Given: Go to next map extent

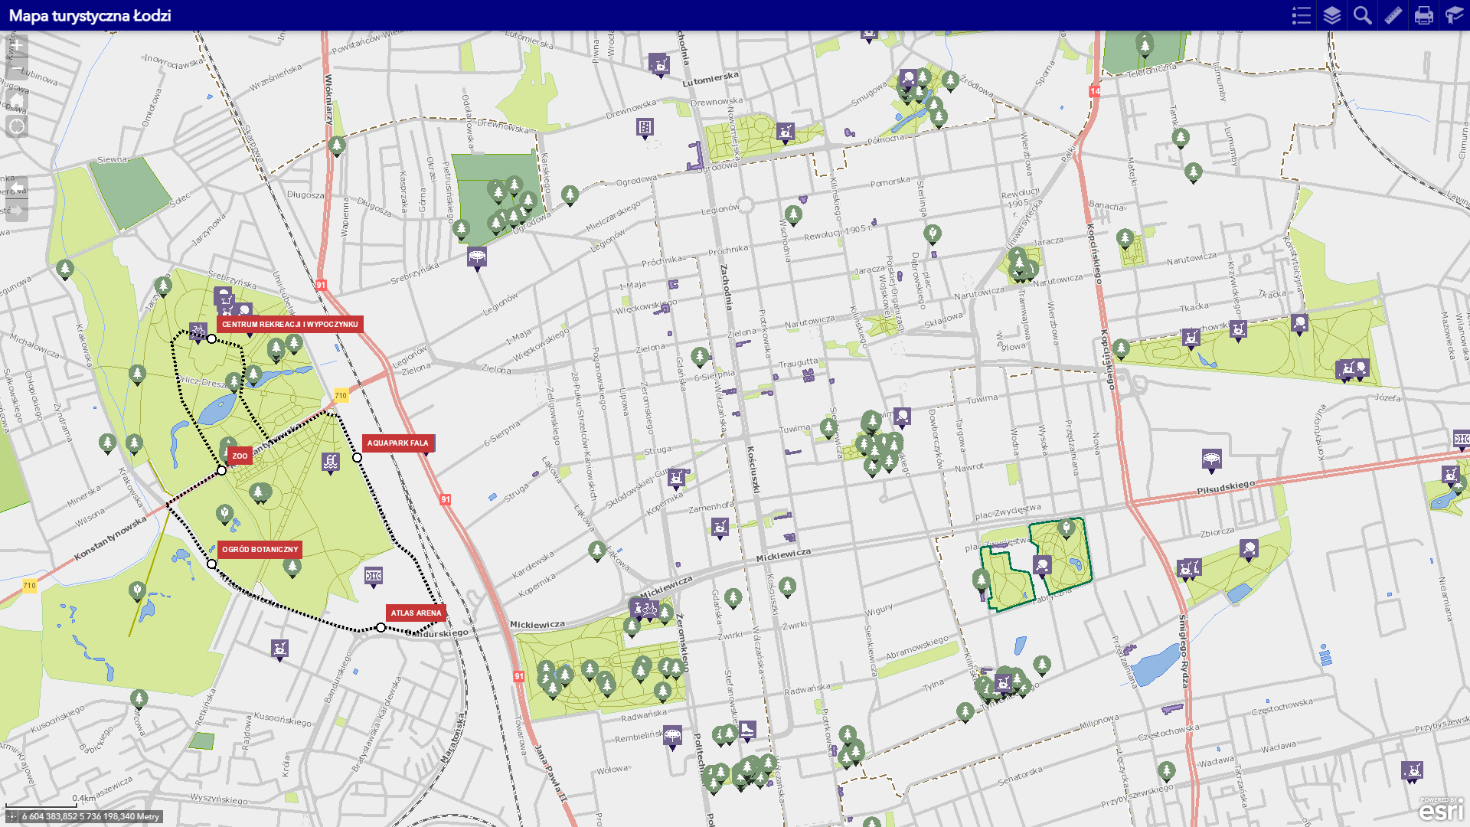Looking at the screenshot, I should click(x=17, y=211).
